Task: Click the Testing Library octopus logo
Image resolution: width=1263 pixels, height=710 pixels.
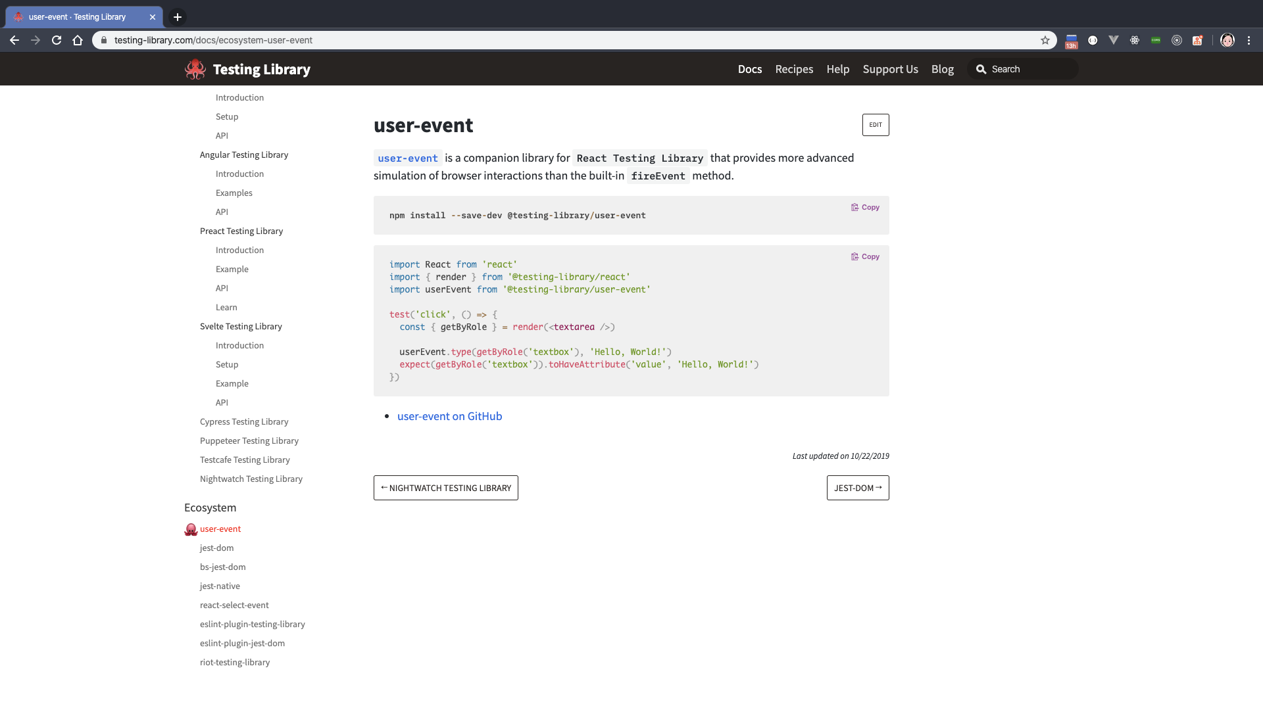Action: point(195,69)
